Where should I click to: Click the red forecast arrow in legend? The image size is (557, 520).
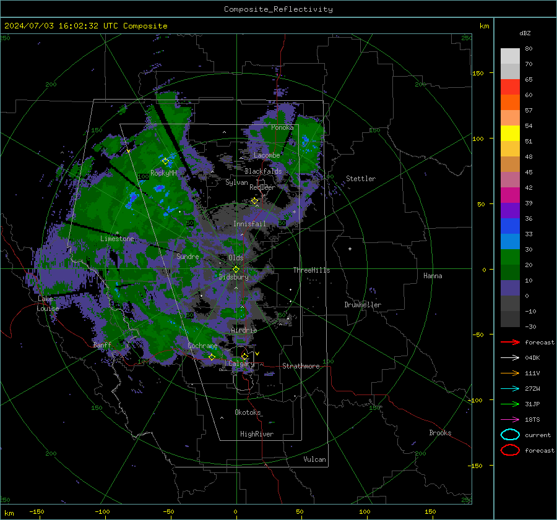[x=510, y=342]
